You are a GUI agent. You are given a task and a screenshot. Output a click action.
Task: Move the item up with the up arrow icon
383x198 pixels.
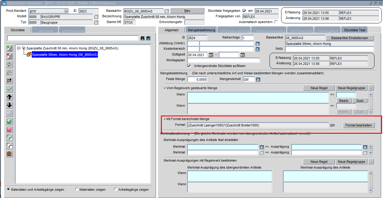pos(9,97)
